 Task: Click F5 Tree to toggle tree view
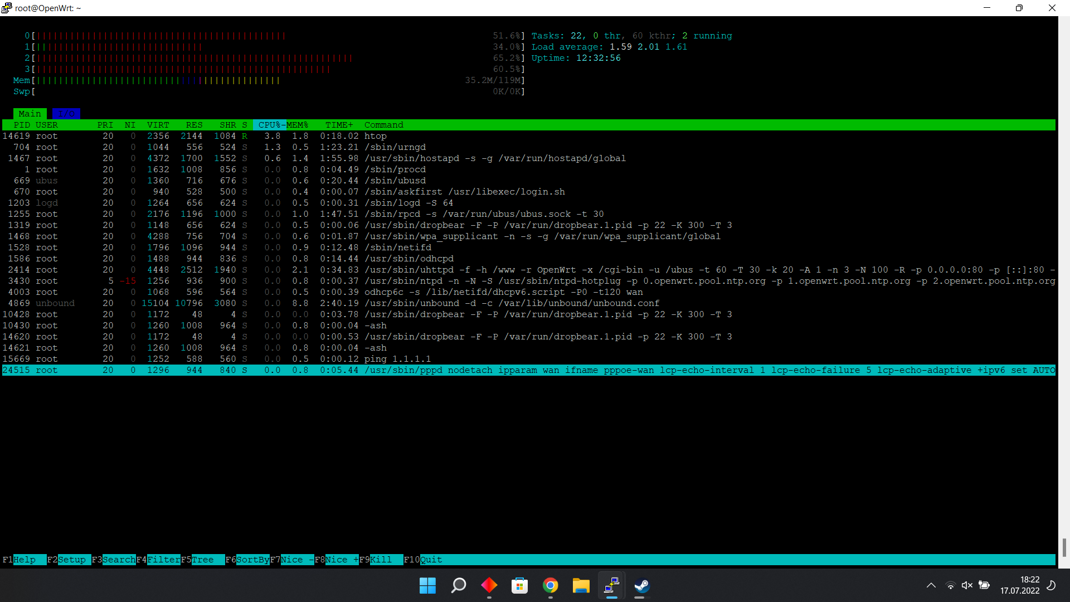tap(202, 560)
